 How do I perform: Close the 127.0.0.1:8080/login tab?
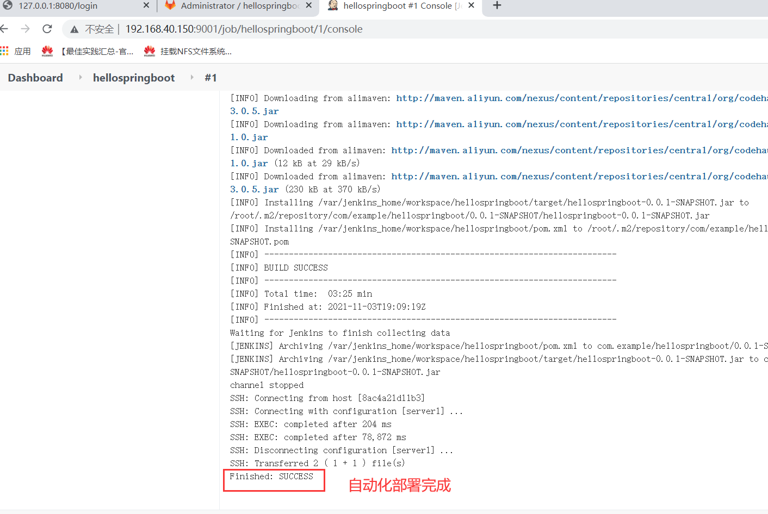point(146,5)
